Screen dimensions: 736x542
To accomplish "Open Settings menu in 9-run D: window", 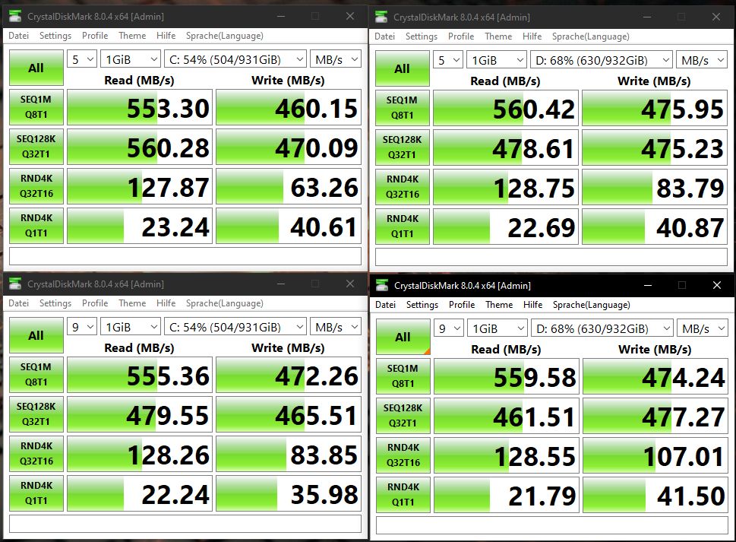I will tap(422, 305).
